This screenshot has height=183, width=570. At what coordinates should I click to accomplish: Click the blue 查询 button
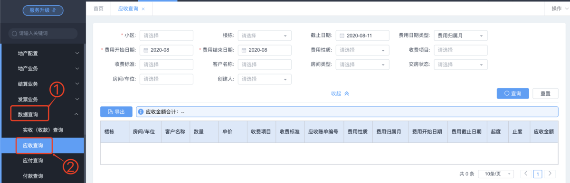(513, 94)
